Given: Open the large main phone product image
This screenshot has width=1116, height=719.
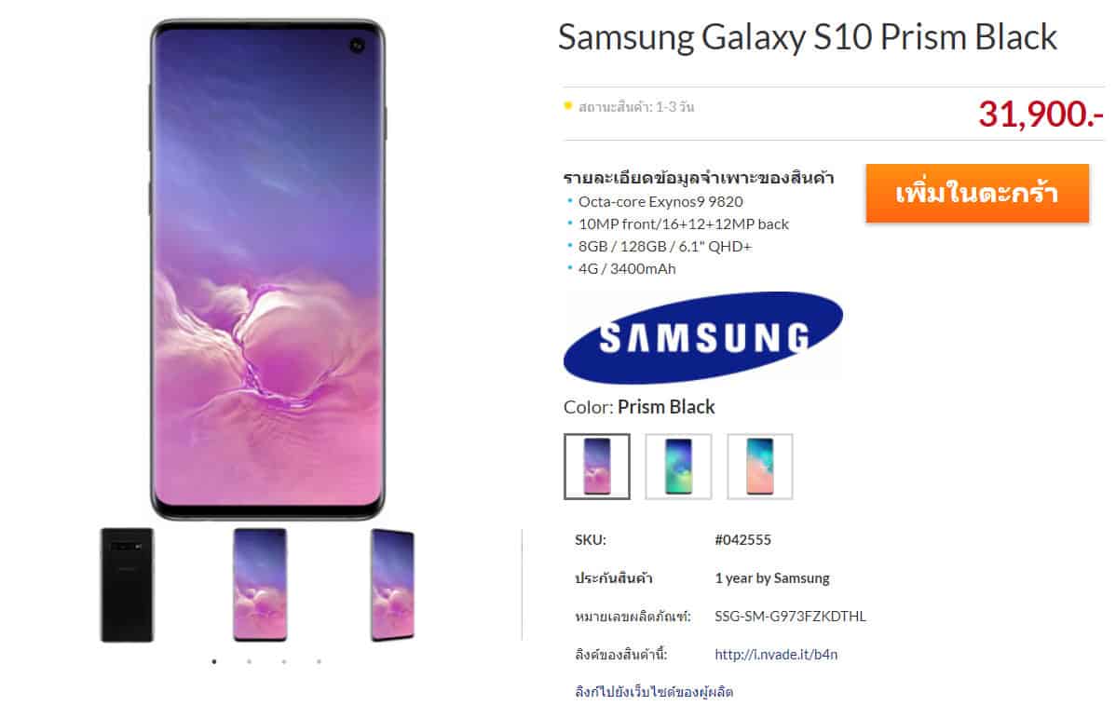Looking at the screenshot, I should [x=267, y=269].
